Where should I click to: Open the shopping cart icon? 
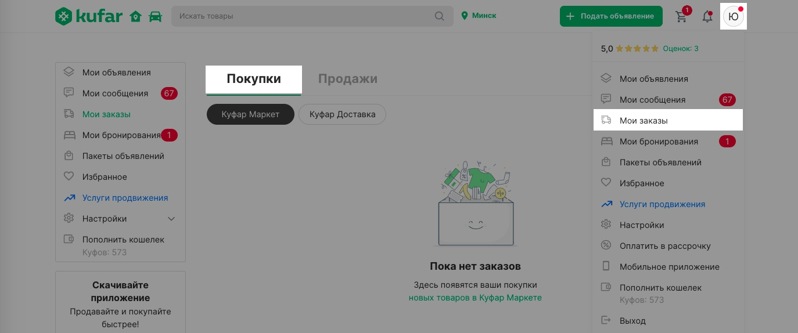[x=681, y=16]
